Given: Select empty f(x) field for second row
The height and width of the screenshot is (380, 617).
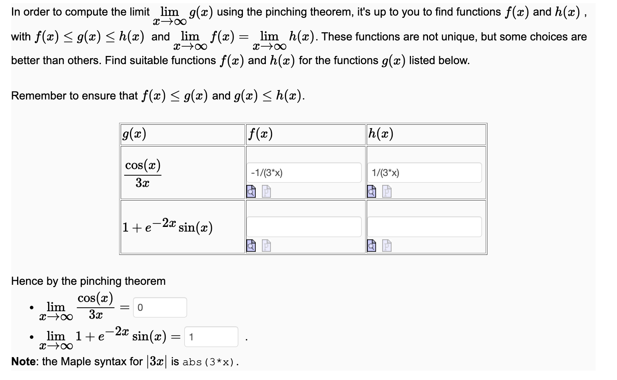Looking at the screenshot, I should click(x=304, y=227).
